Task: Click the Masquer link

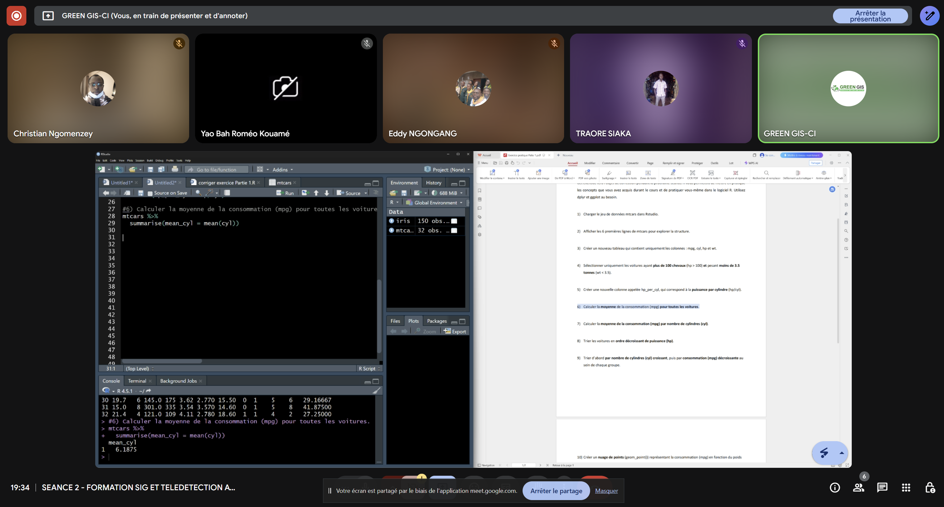Action: (606, 491)
